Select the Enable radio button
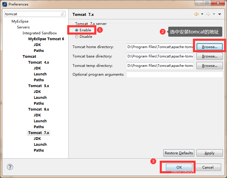Viewport: 227px width, 178px height. 77,30
